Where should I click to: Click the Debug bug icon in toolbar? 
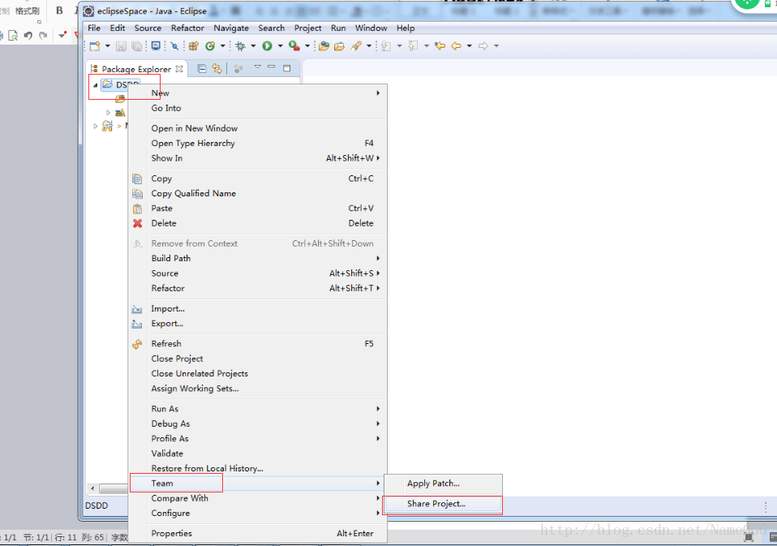coord(240,46)
